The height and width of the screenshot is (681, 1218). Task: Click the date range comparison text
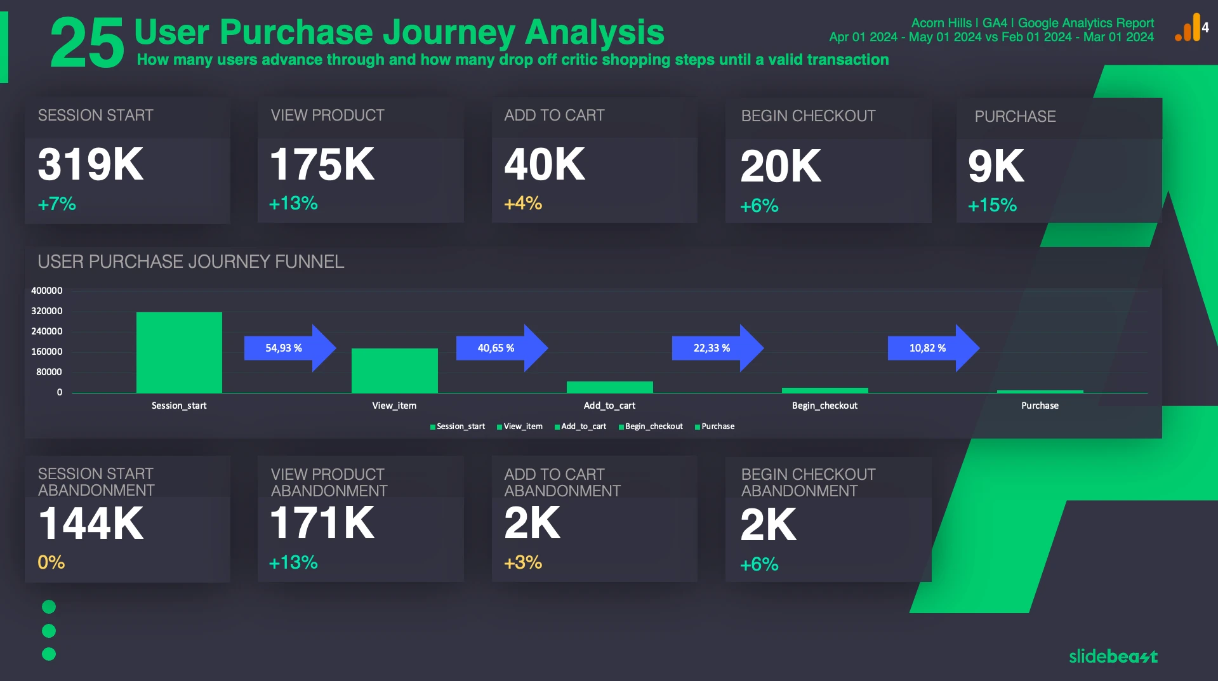(991, 37)
